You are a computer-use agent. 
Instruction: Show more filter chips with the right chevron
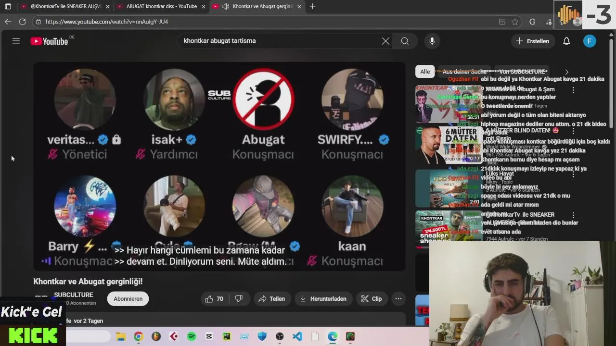(x=566, y=72)
